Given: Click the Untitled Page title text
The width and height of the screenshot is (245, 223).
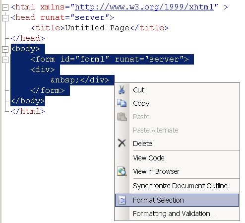Looking at the screenshot, I should [97, 28].
